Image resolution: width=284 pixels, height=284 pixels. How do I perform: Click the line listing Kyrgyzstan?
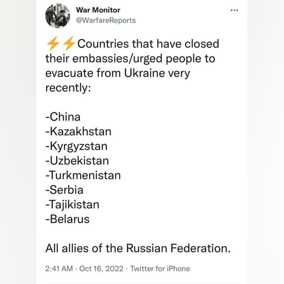coord(77,146)
